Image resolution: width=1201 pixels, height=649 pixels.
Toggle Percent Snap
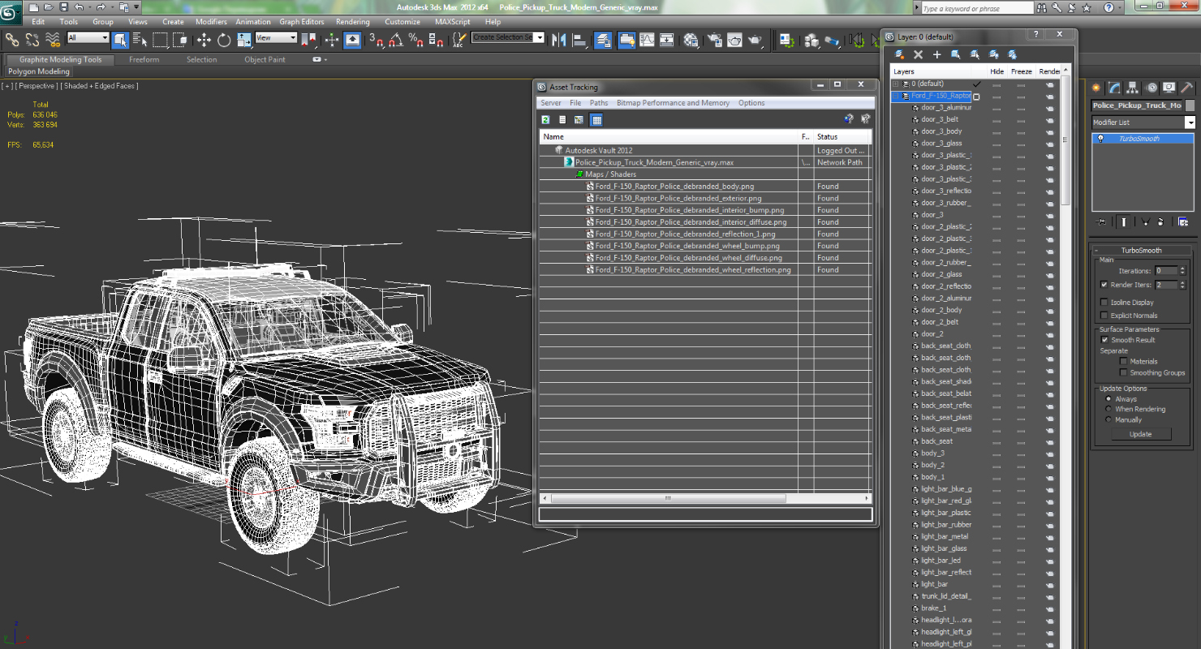click(x=415, y=39)
